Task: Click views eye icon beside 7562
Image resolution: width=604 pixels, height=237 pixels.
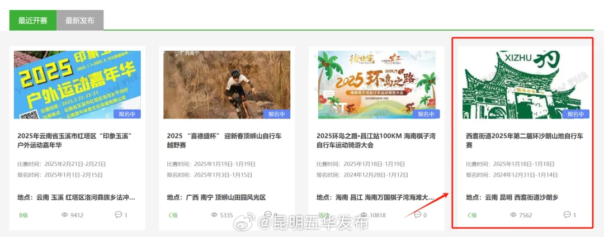Action: pyautogui.click(x=513, y=215)
